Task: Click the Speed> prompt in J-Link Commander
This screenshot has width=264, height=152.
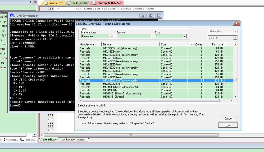Action: pos(15,105)
